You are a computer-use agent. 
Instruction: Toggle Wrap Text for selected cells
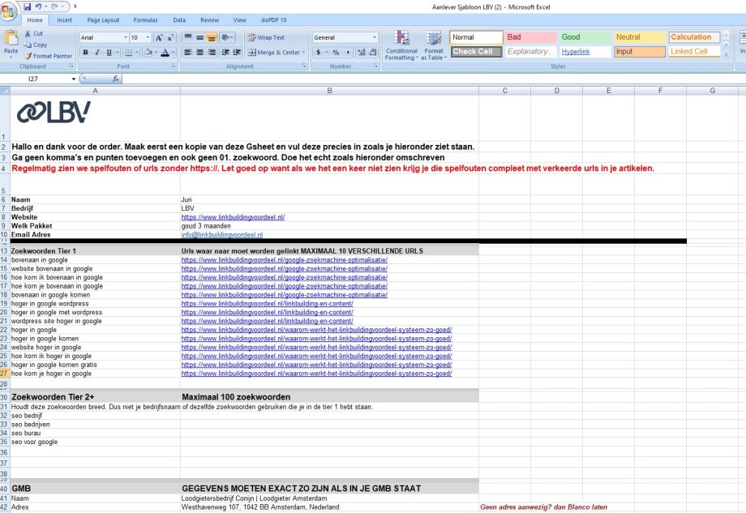(266, 37)
